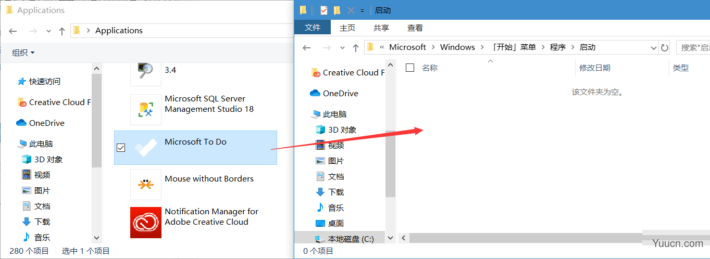Click 「开始」菜单 breadcrumb in address bar

514,47
